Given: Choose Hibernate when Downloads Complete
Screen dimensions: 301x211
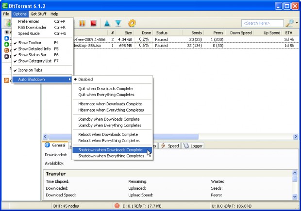Looking at the screenshot, I should tap(112, 104).
